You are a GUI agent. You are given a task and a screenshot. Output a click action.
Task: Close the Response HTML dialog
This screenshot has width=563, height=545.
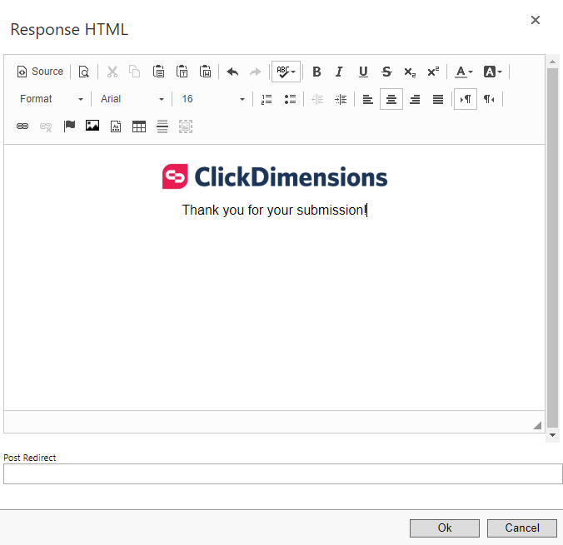tap(536, 20)
